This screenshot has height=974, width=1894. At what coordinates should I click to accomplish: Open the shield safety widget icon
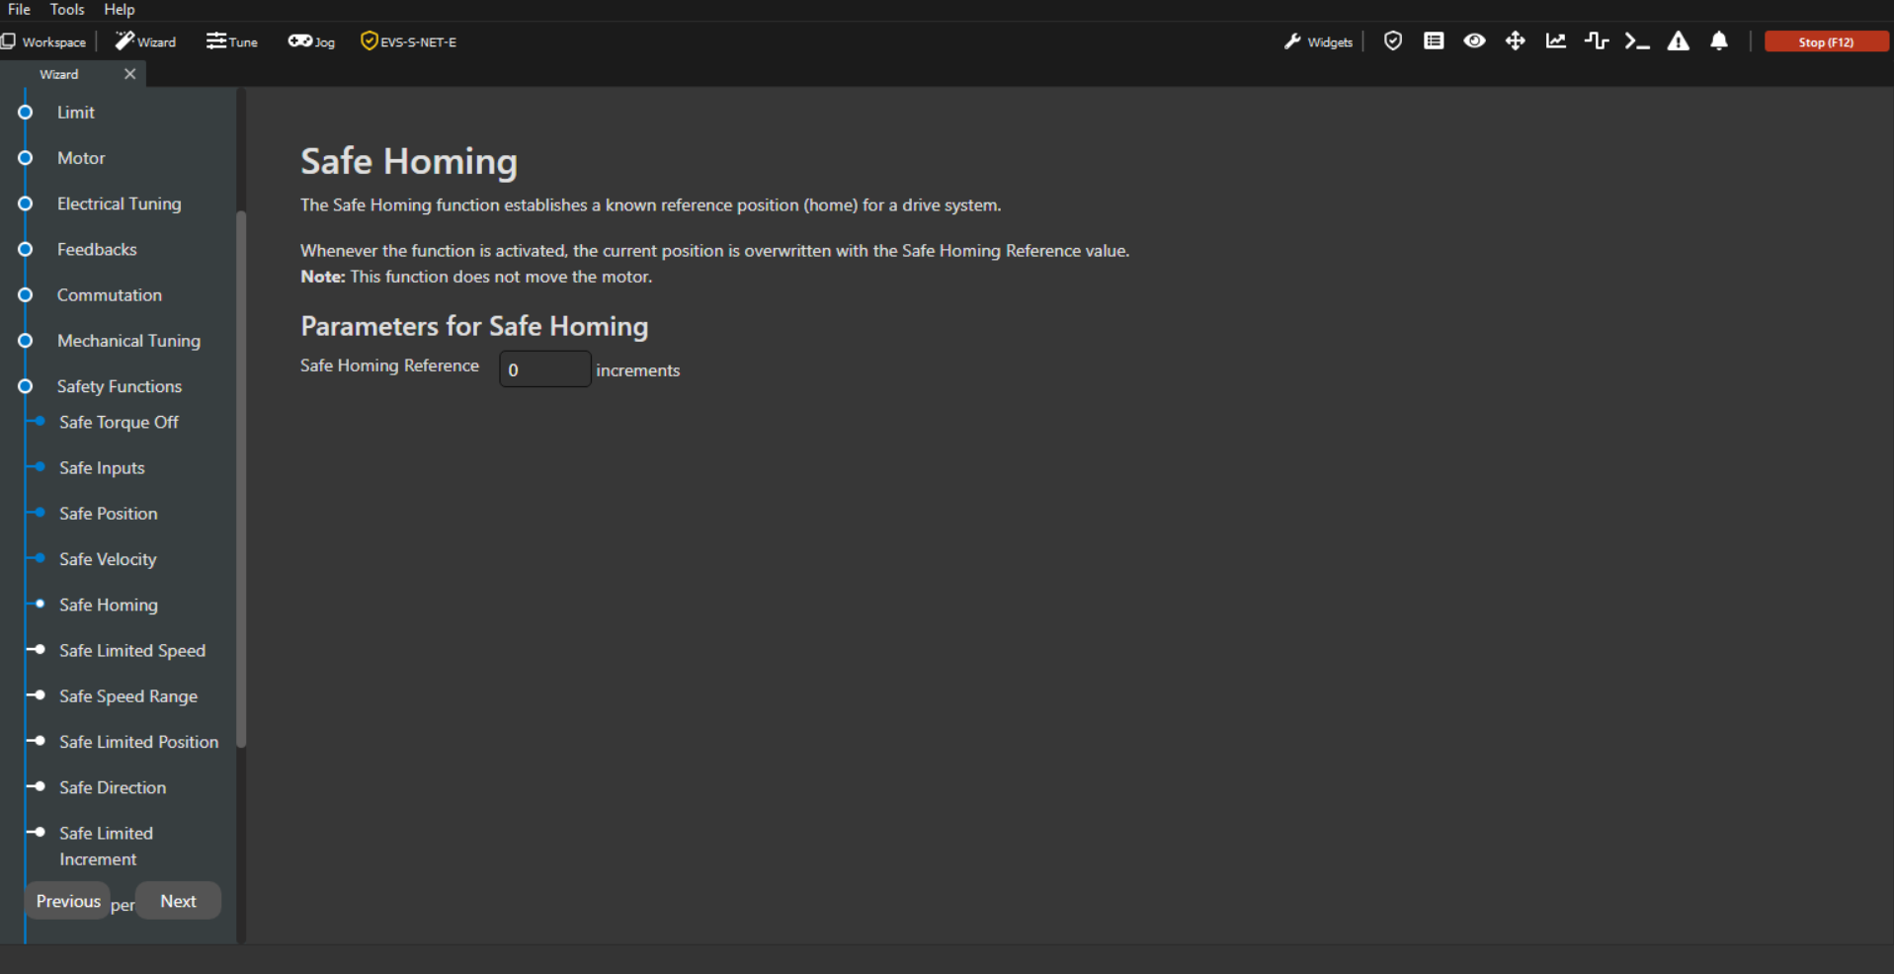tap(1392, 41)
